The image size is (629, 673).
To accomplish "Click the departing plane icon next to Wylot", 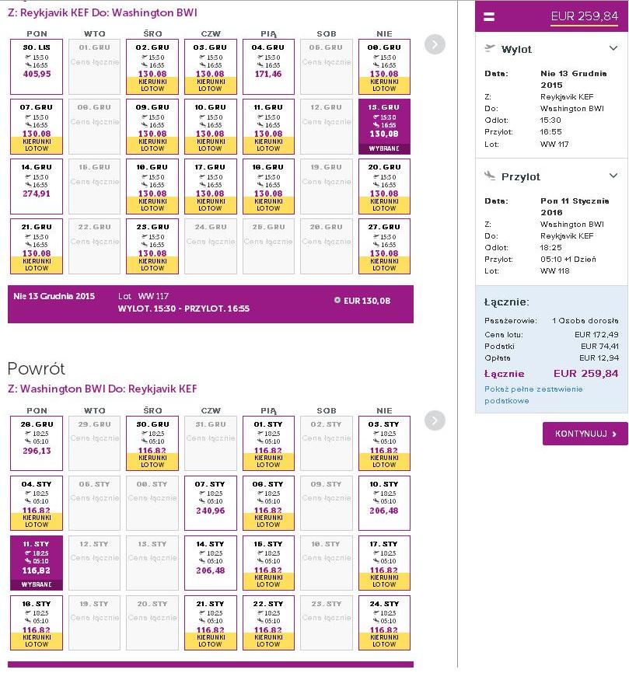I will [x=490, y=48].
